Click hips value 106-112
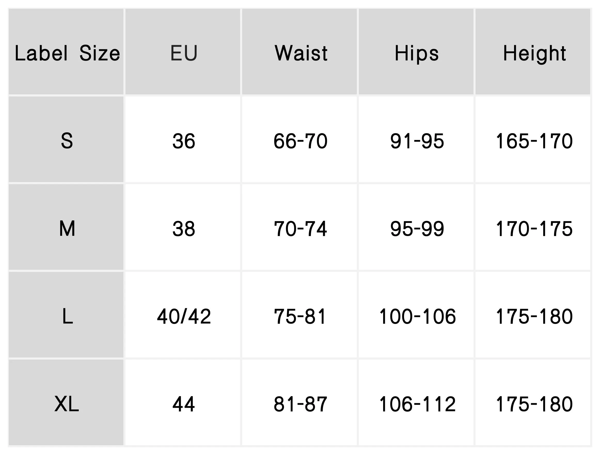Viewport: 600px width, 455px height. click(x=417, y=404)
